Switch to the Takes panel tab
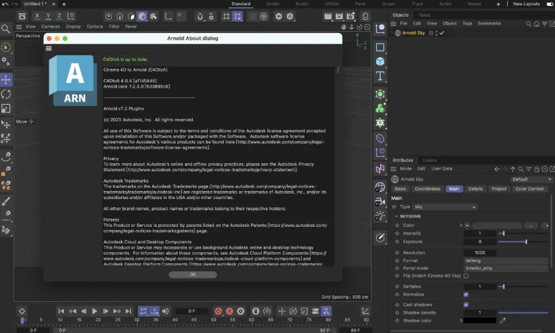 425,15
